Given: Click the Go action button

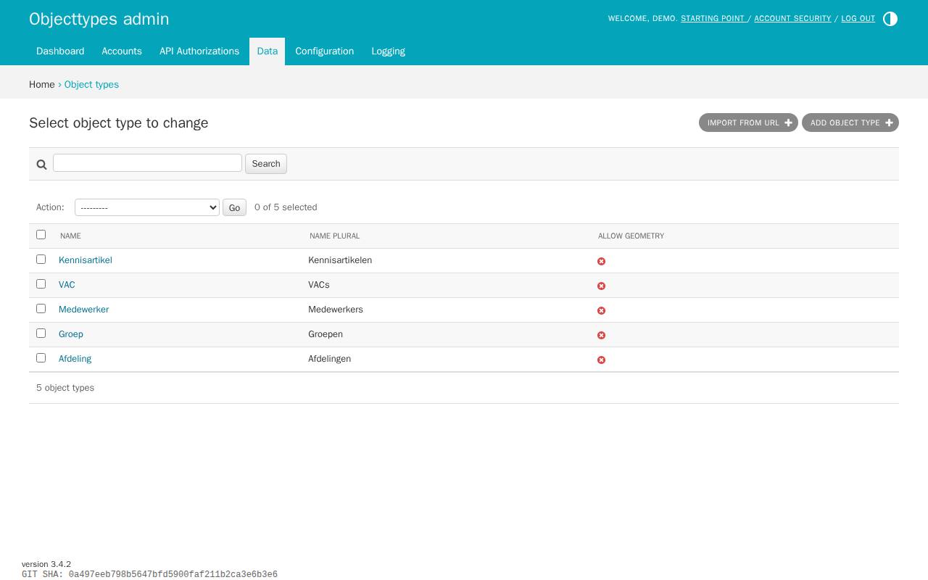Looking at the screenshot, I should pyautogui.click(x=234, y=208).
